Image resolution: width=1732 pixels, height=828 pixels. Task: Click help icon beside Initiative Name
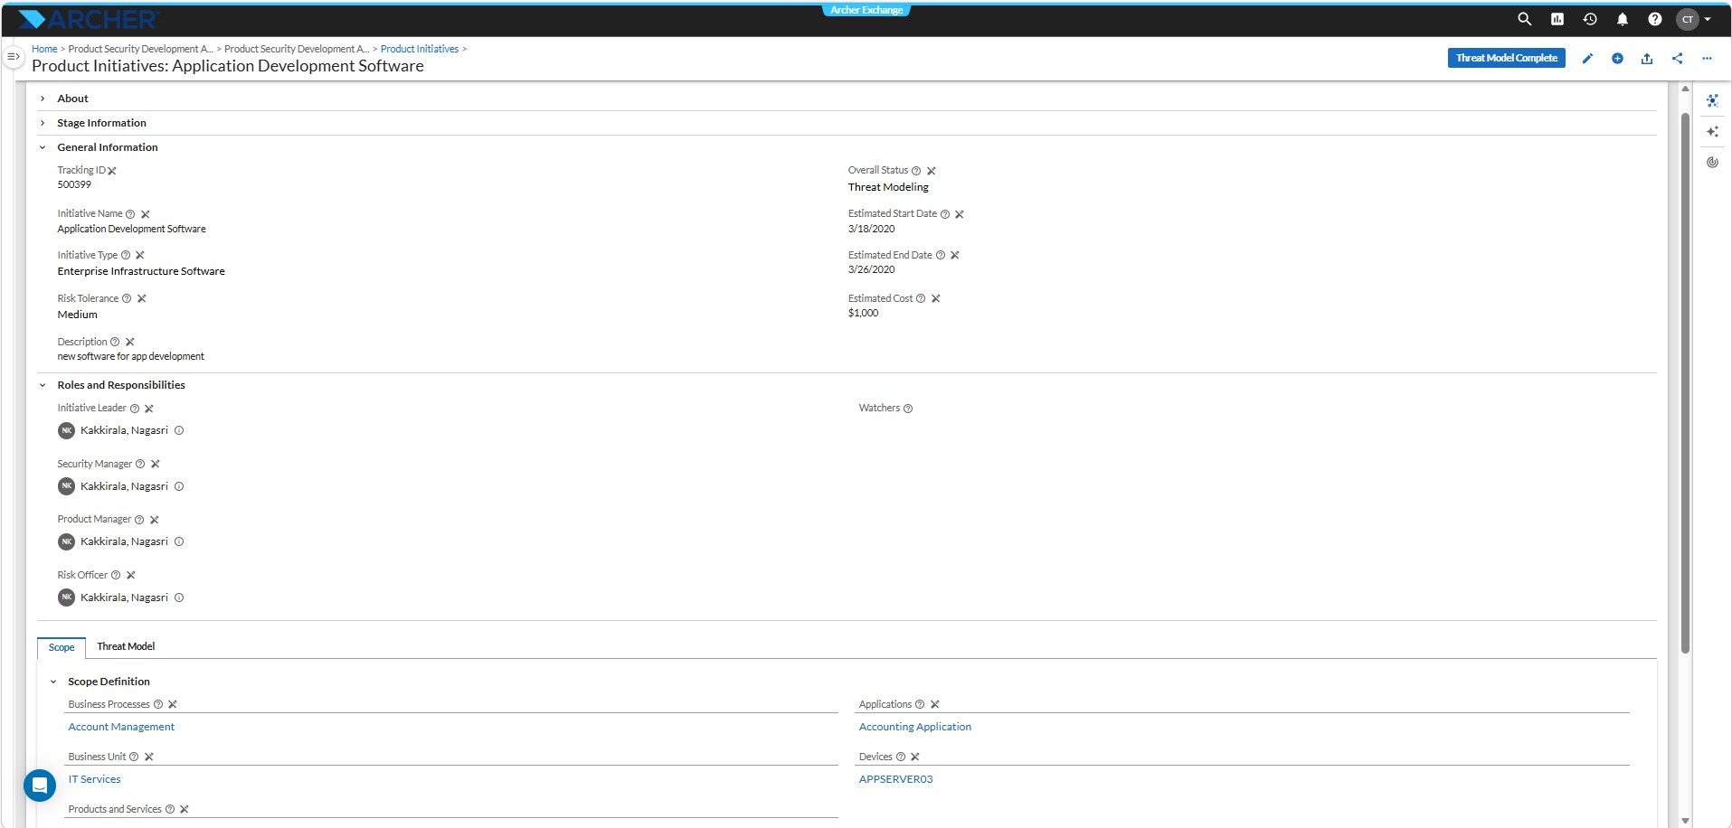[x=130, y=214]
